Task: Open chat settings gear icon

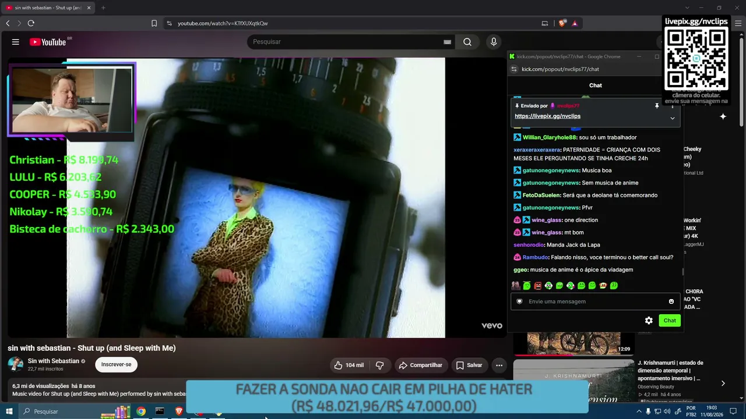Action: 649,321
